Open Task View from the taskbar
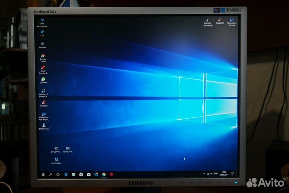Viewport: 289px width, 193px height. coord(58,175)
